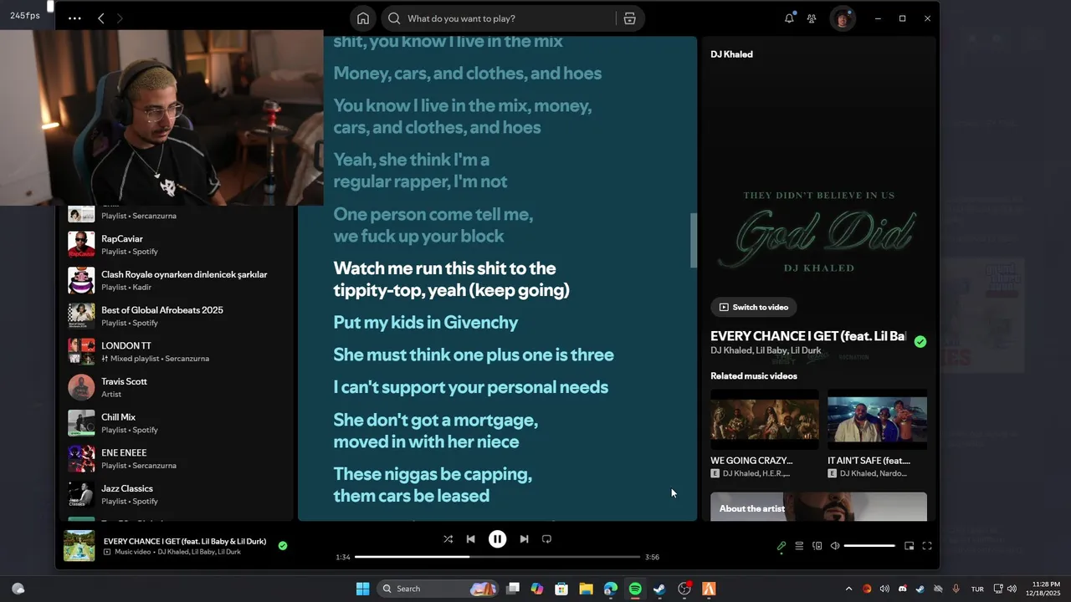This screenshot has width=1071, height=602.
Task: Enter full screen mode
Action: pyautogui.click(x=927, y=546)
